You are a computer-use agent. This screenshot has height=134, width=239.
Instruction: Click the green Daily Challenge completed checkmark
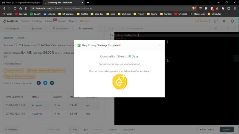[x=79, y=45]
